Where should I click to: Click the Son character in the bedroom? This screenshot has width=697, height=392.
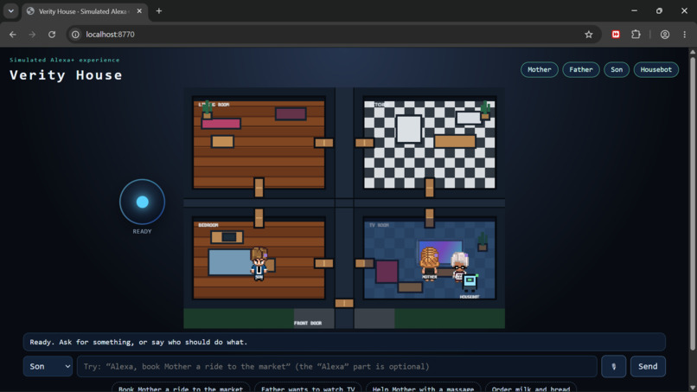259,263
